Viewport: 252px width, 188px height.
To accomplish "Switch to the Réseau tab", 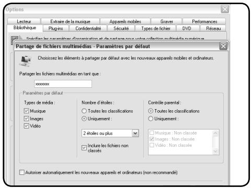I will point(213,28).
